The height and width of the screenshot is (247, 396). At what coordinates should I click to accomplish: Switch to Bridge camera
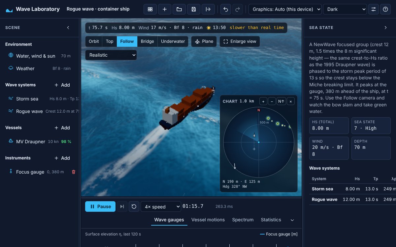[x=147, y=41]
